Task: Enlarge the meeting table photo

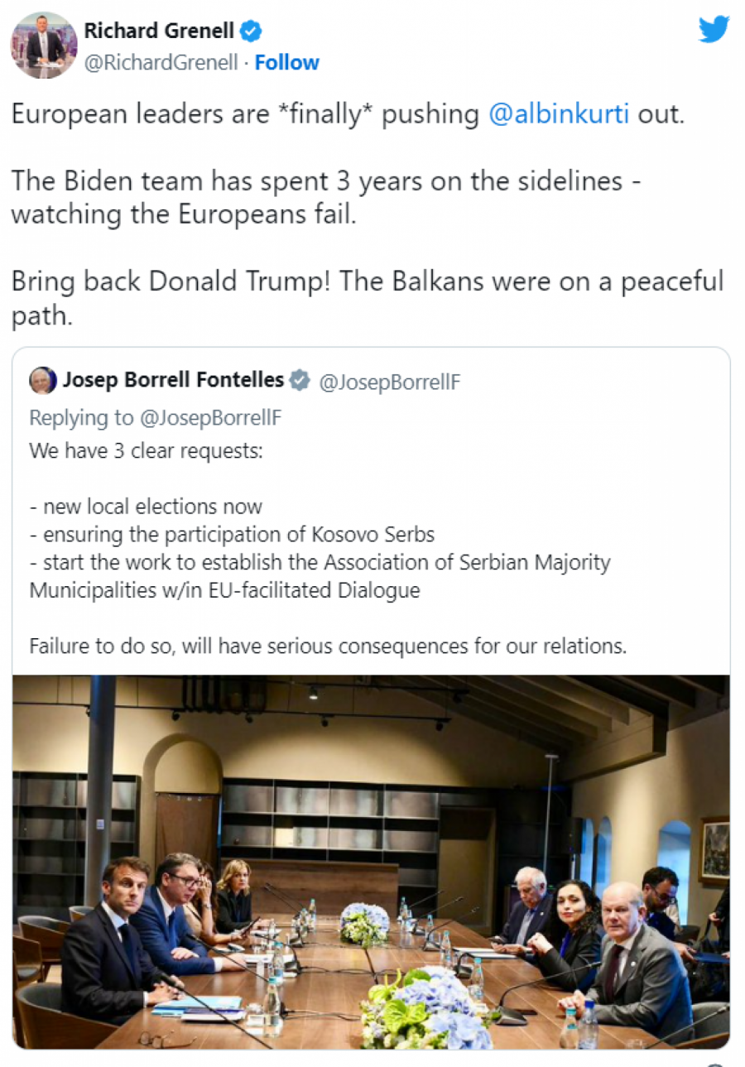Action: pos(371,861)
